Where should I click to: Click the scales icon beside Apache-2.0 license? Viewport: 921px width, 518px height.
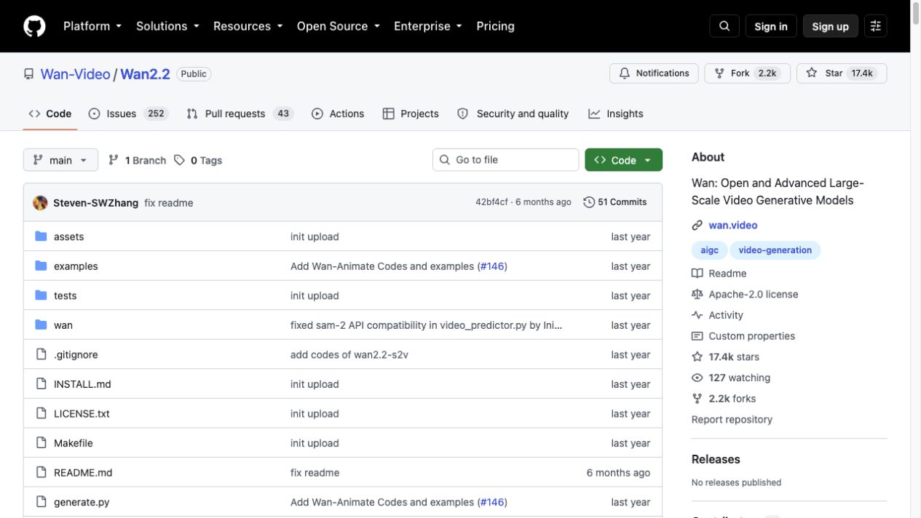click(x=697, y=295)
